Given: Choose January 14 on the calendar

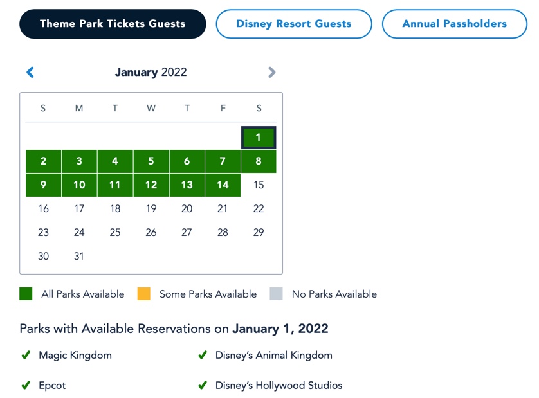Looking at the screenshot, I should (223, 185).
